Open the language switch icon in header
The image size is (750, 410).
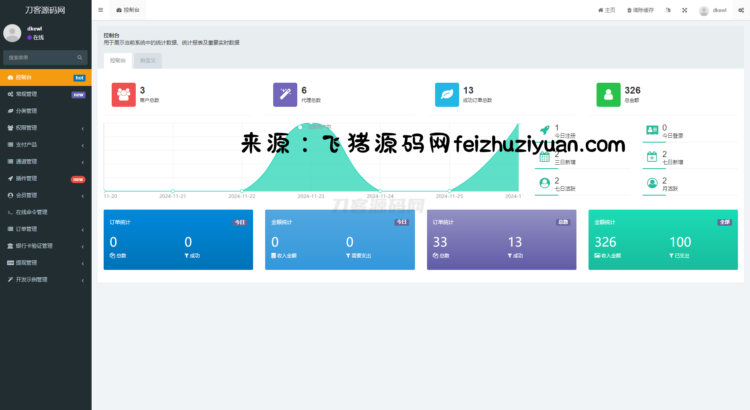668,10
